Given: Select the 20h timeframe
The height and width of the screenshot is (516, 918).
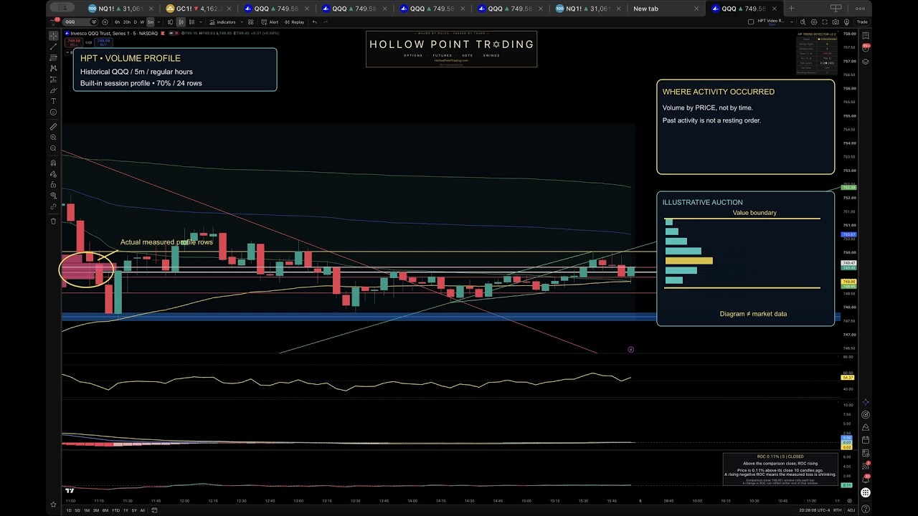Looking at the screenshot, I should [x=127, y=22].
